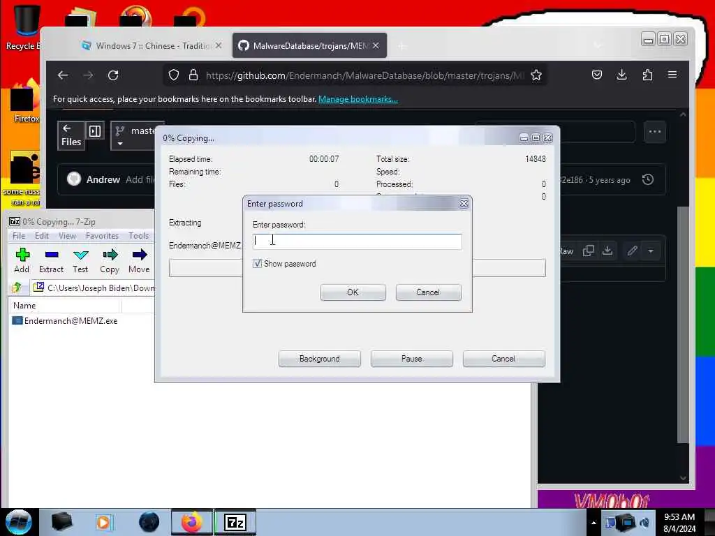The height and width of the screenshot is (536, 715).
Task: Click GitHub copy raw file icon
Action: 588,251
